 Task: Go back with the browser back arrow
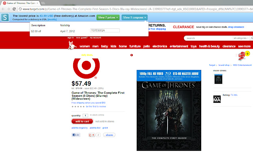[3, 9]
